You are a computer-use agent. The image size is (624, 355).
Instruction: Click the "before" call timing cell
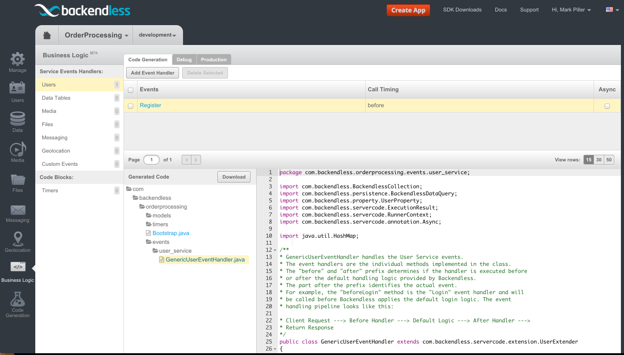coord(479,105)
